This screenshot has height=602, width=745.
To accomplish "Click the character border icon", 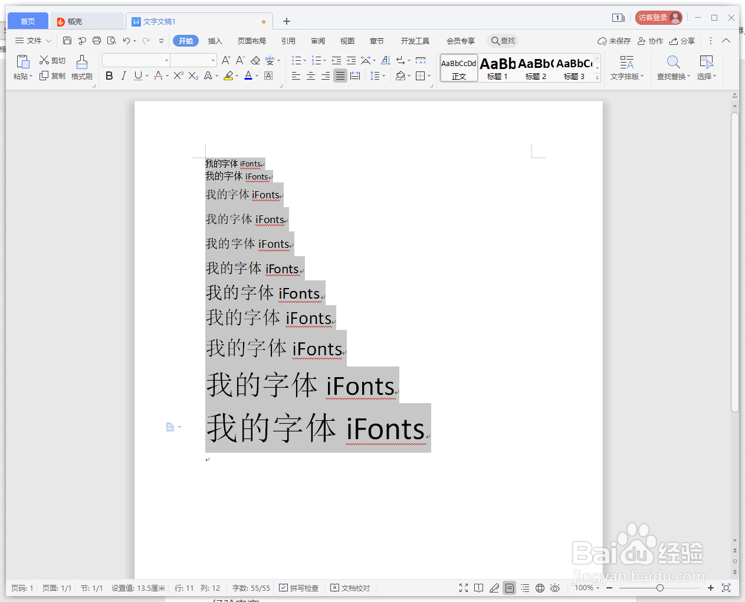I will 268,76.
